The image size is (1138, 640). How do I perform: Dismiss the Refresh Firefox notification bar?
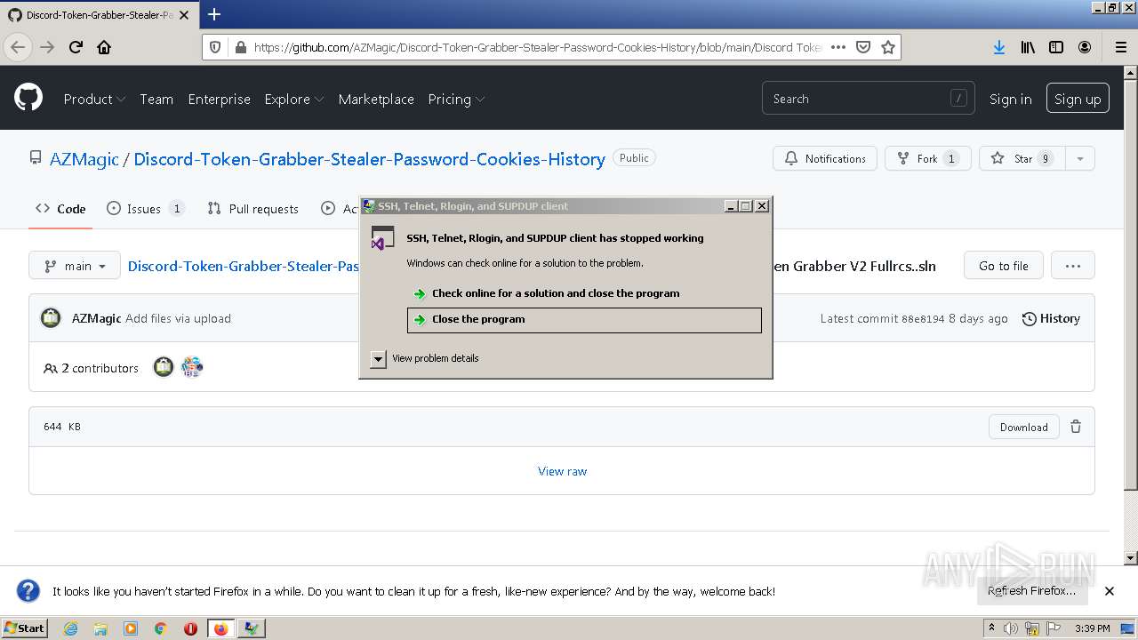click(1109, 591)
